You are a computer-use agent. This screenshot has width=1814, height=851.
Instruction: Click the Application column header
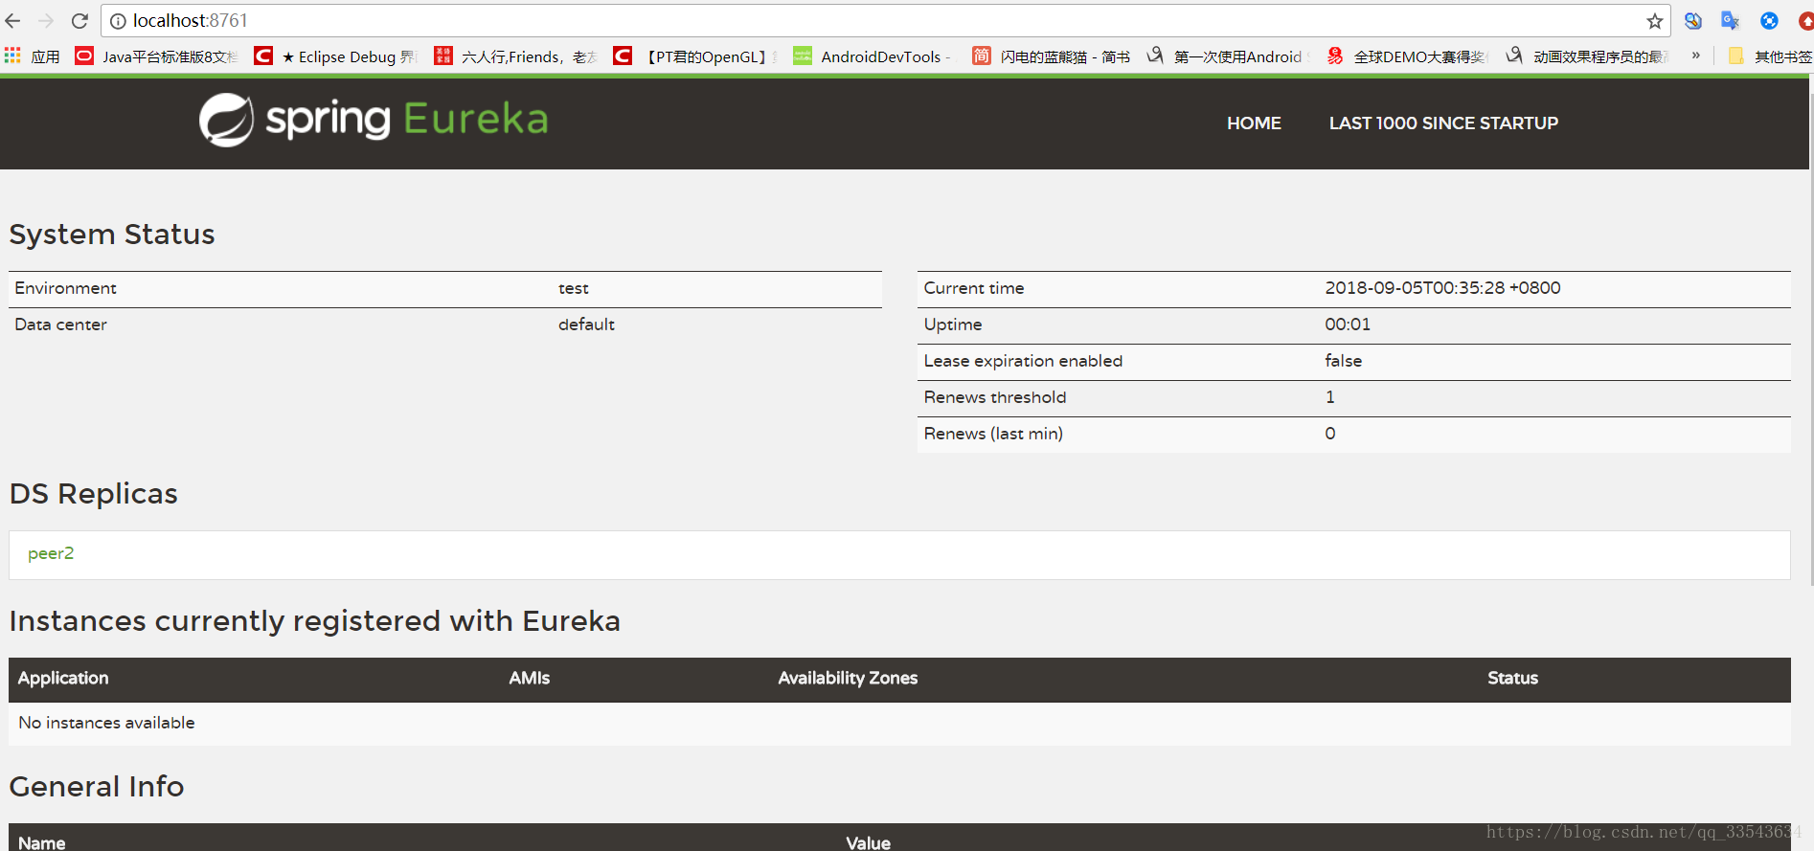(x=63, y=678)
